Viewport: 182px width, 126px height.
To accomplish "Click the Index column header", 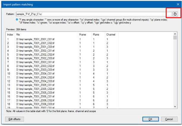I will [x=10, y=35].
